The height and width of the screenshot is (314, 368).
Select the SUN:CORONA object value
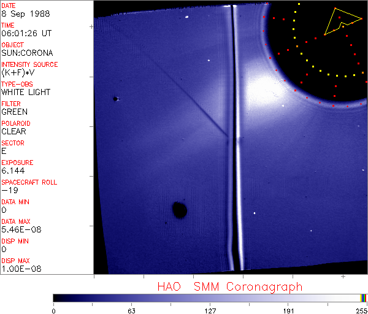point(27,53)
